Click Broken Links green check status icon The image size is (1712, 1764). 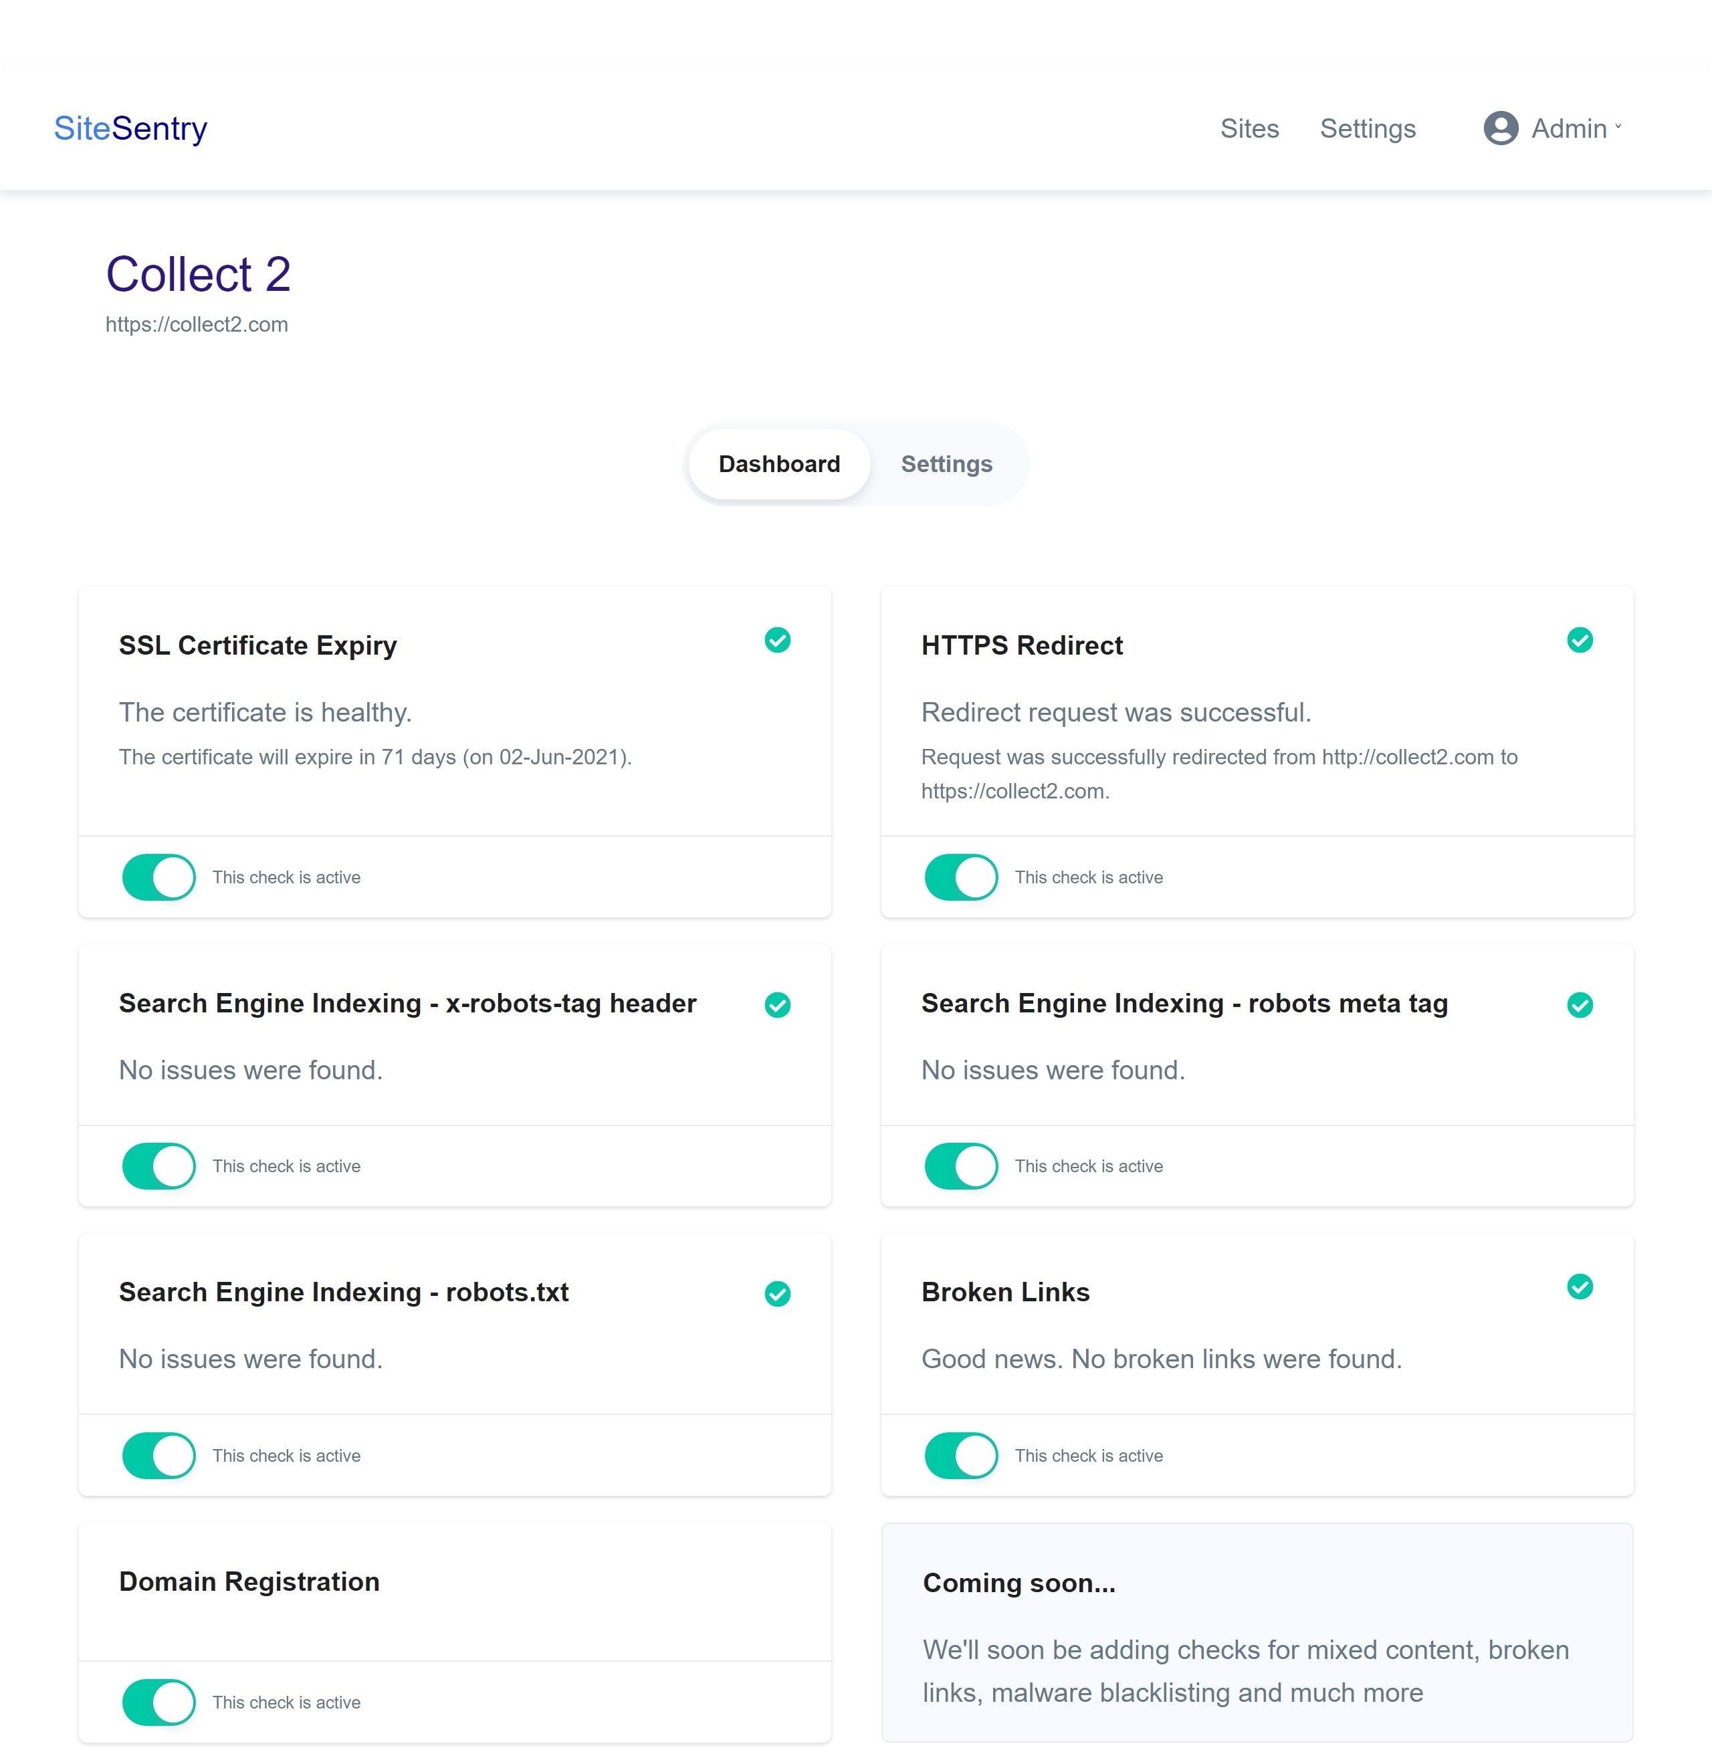click(1579, 1286)
